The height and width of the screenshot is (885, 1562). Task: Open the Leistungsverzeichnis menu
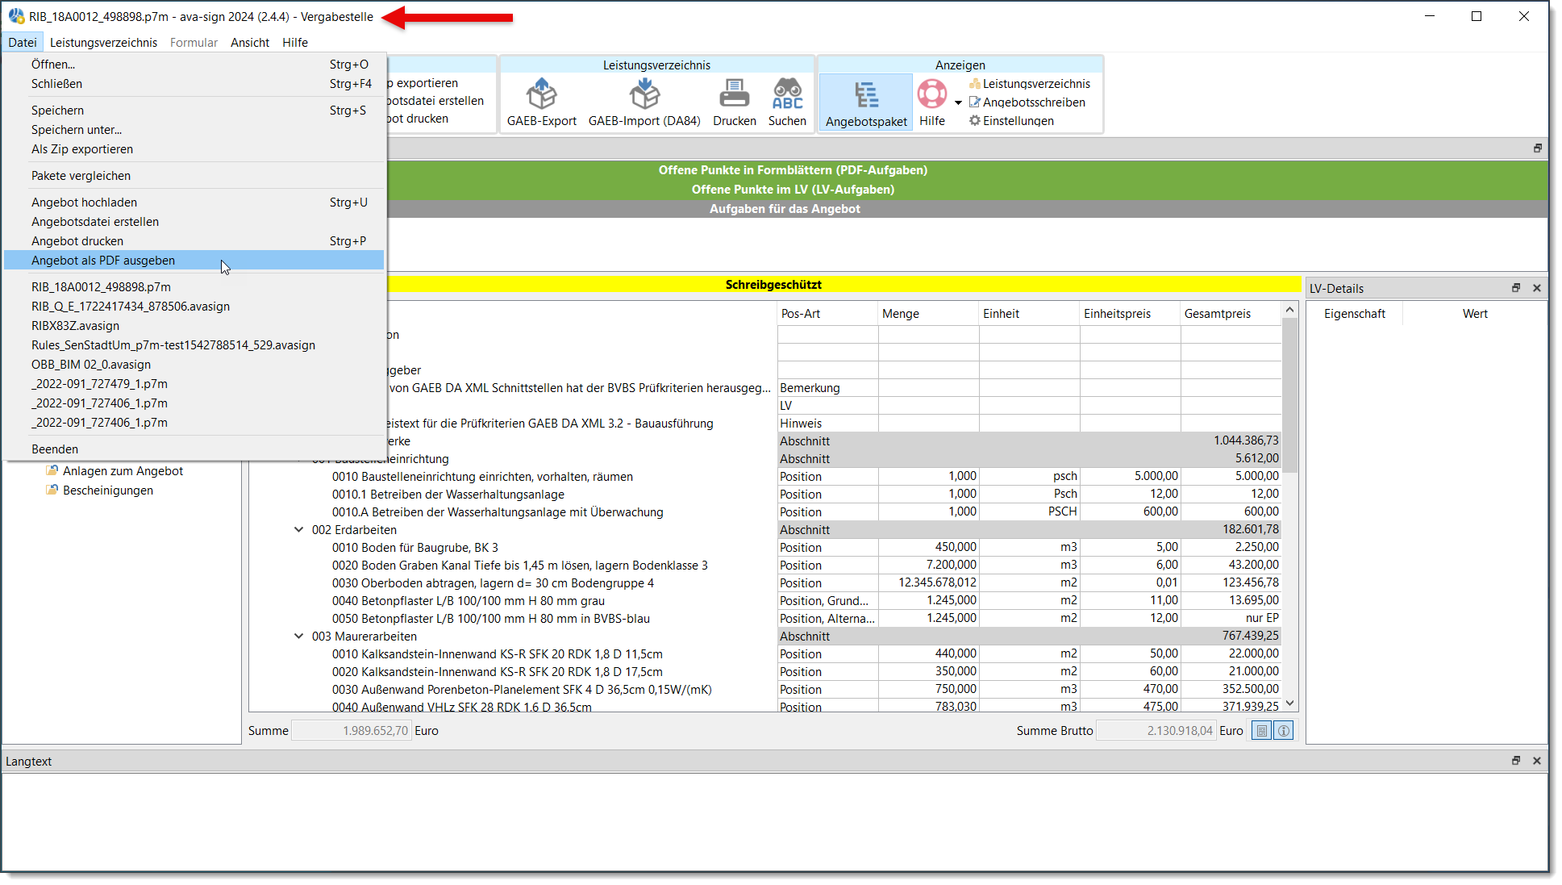tap(103, 42)
